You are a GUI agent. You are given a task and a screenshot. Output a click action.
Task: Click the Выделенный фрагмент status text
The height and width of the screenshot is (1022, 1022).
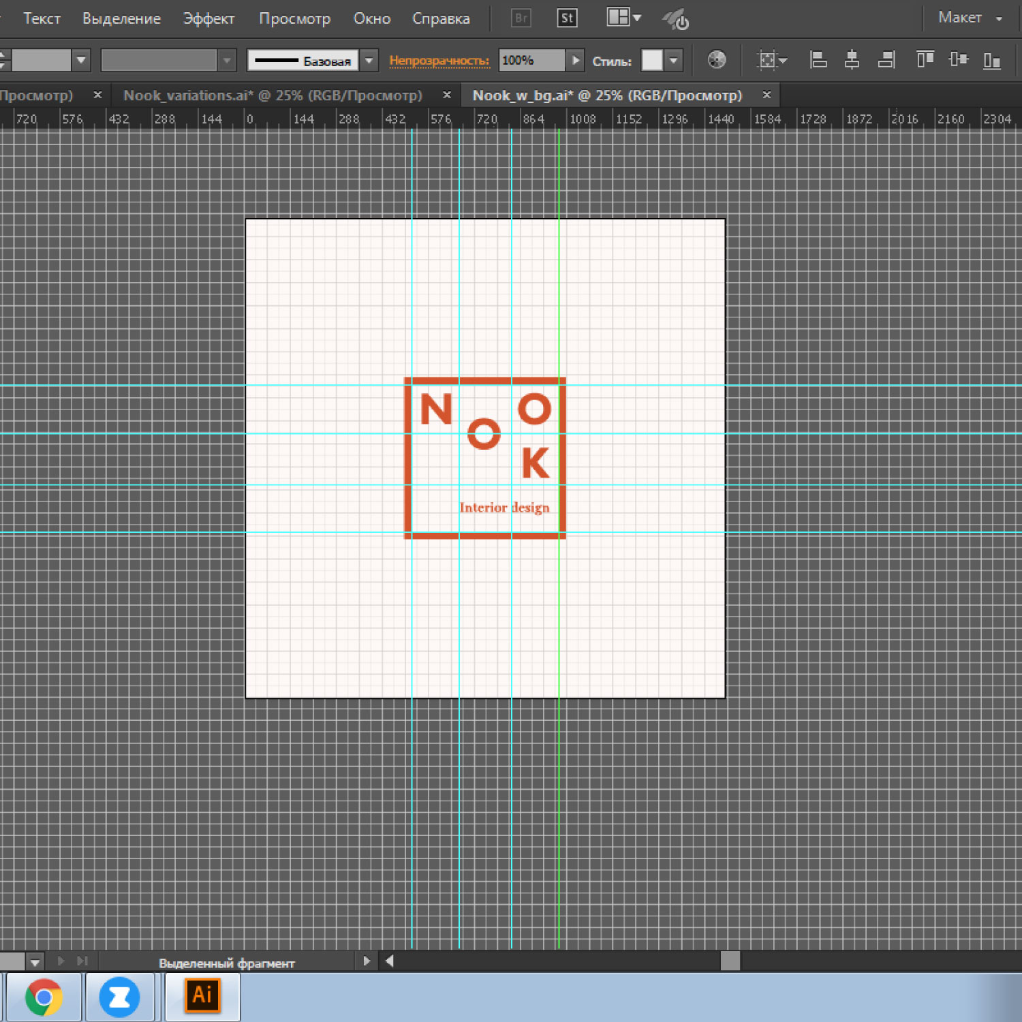coord(227,963)
